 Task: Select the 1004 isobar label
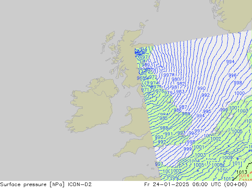(x=194, y=161)
